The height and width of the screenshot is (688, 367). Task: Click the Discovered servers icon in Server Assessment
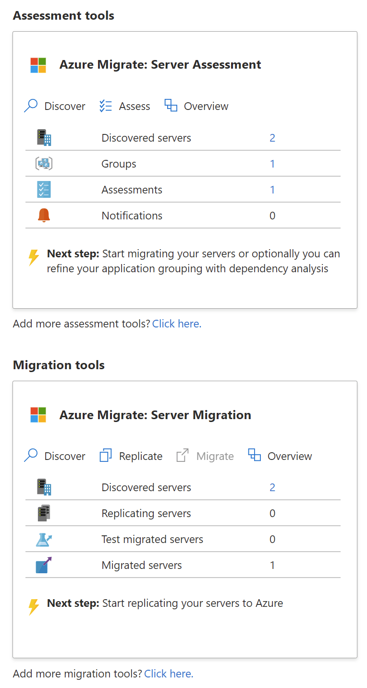click(44, 138)
